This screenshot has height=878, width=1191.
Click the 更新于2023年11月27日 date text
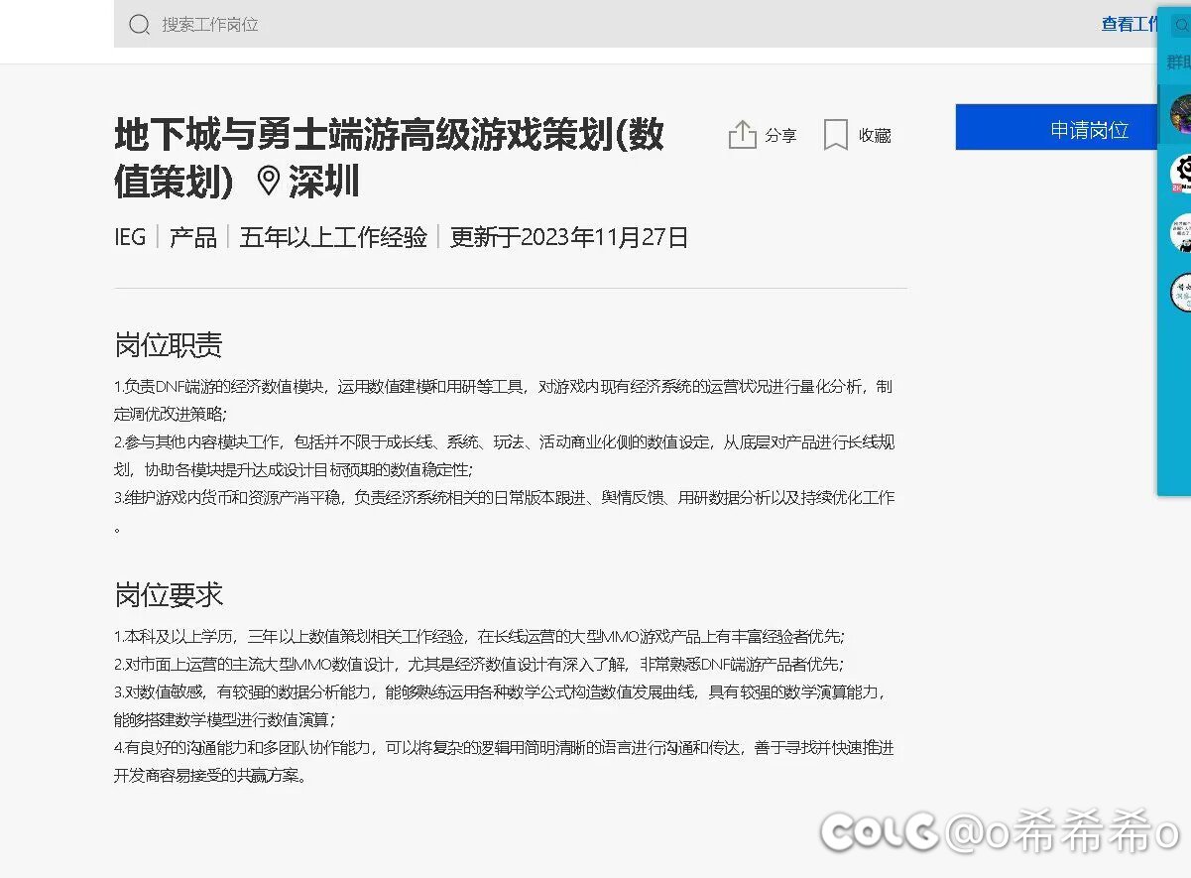pos(569,237)
